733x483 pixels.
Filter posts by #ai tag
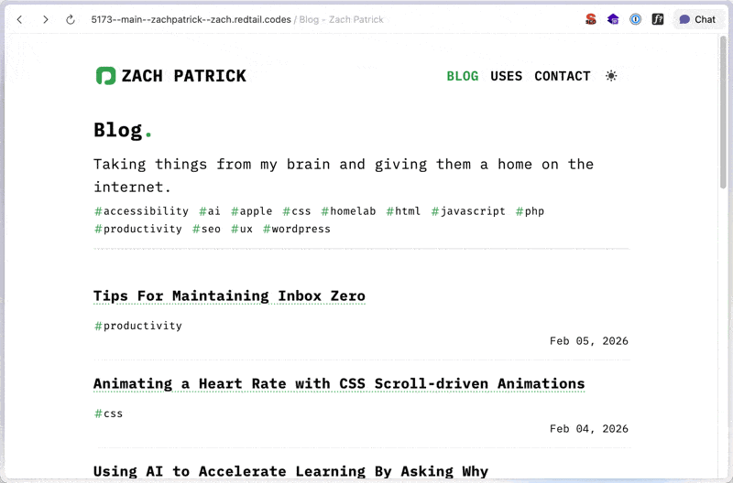[210, 211]
